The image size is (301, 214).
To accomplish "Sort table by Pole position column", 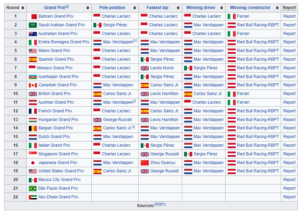I will coord(135,8).
